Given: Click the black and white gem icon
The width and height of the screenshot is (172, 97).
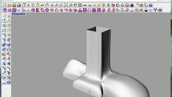Looking at the screenshot, I should 146,10.
